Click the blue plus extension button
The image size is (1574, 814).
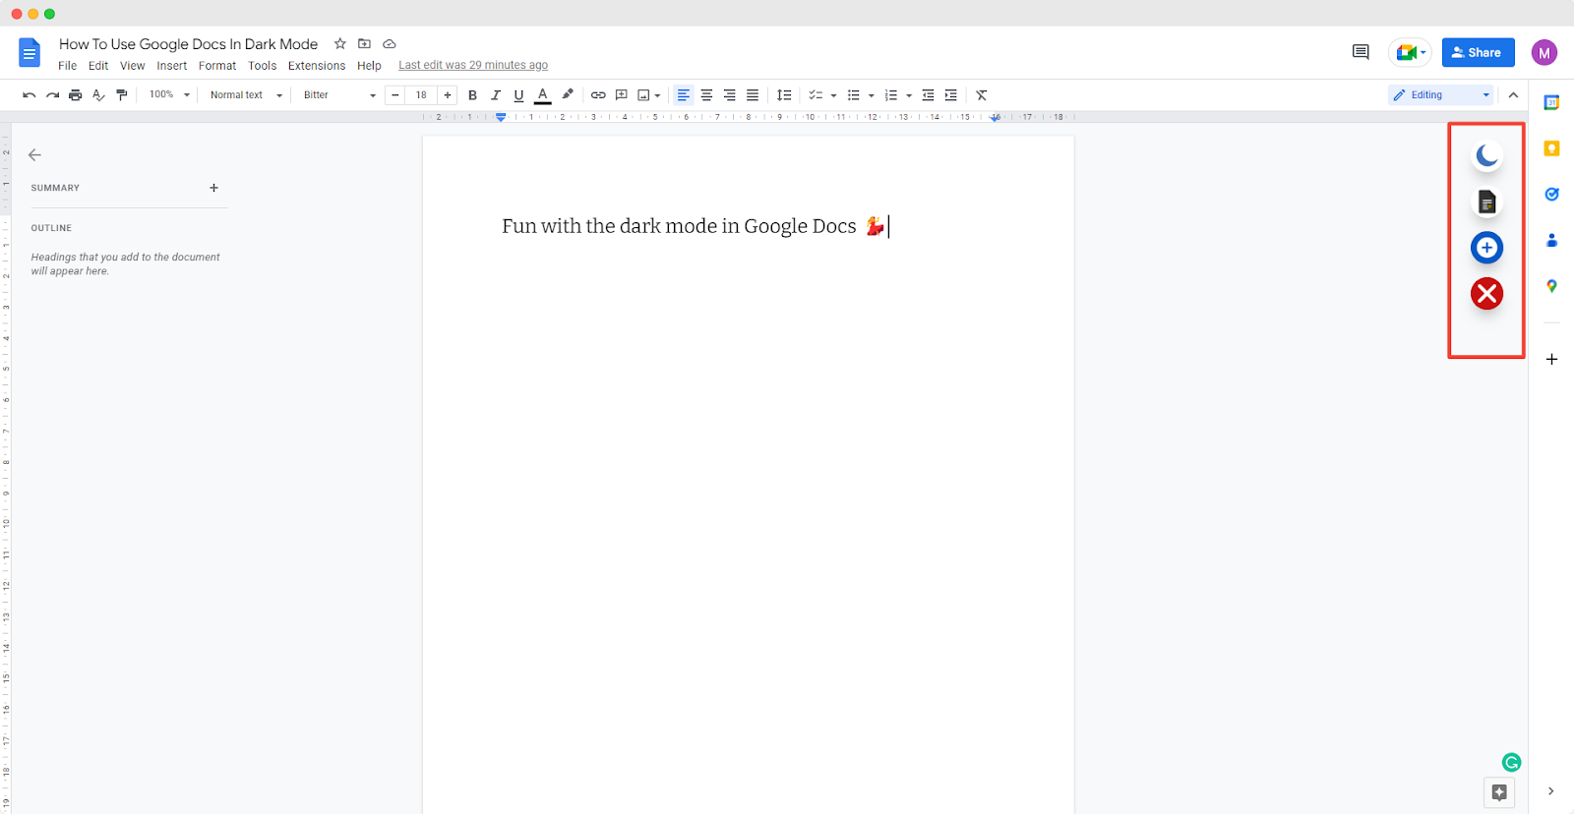coord(1486,248)
